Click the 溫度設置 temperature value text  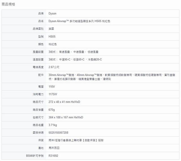click(75, 60)
